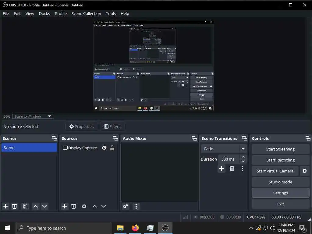Move scene down arrow in Scenes dock
This screenshot has width=312, height=234.
[x=44, y=206]
